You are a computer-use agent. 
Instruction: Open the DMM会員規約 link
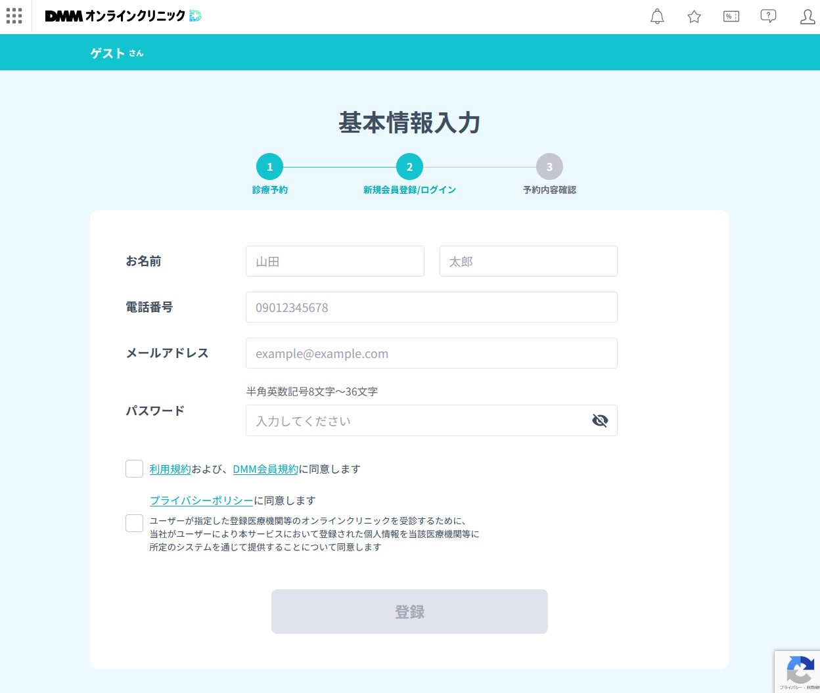[x=265, y=469]
